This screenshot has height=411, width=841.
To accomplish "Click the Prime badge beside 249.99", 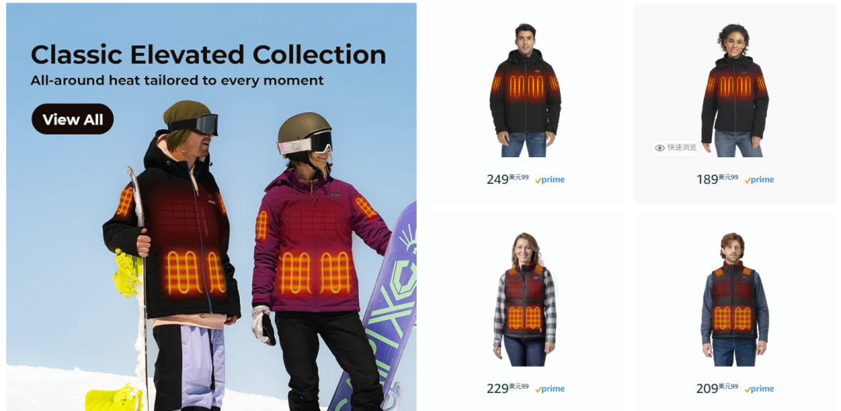I will coord(550,180).
